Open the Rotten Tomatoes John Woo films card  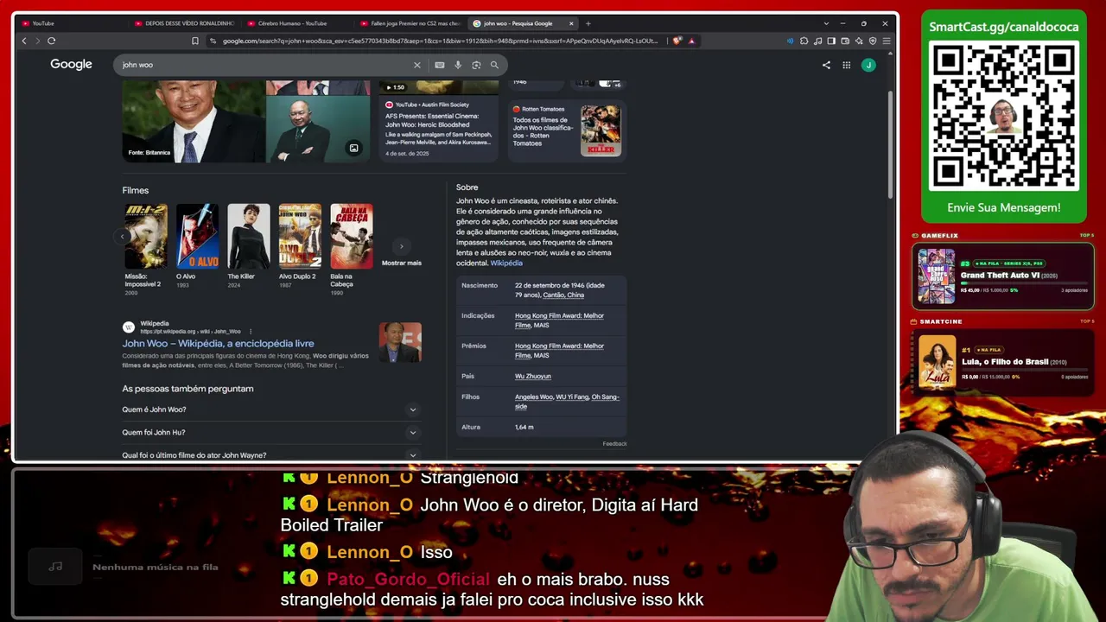(x=567, y=130)
